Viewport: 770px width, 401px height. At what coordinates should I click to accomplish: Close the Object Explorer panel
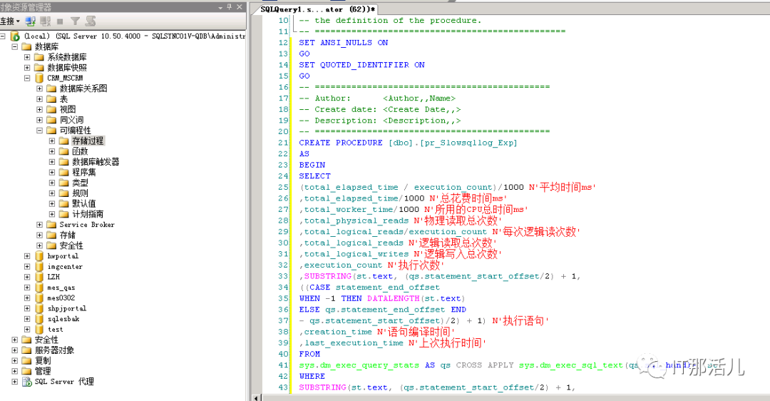(x=239, y=7)
